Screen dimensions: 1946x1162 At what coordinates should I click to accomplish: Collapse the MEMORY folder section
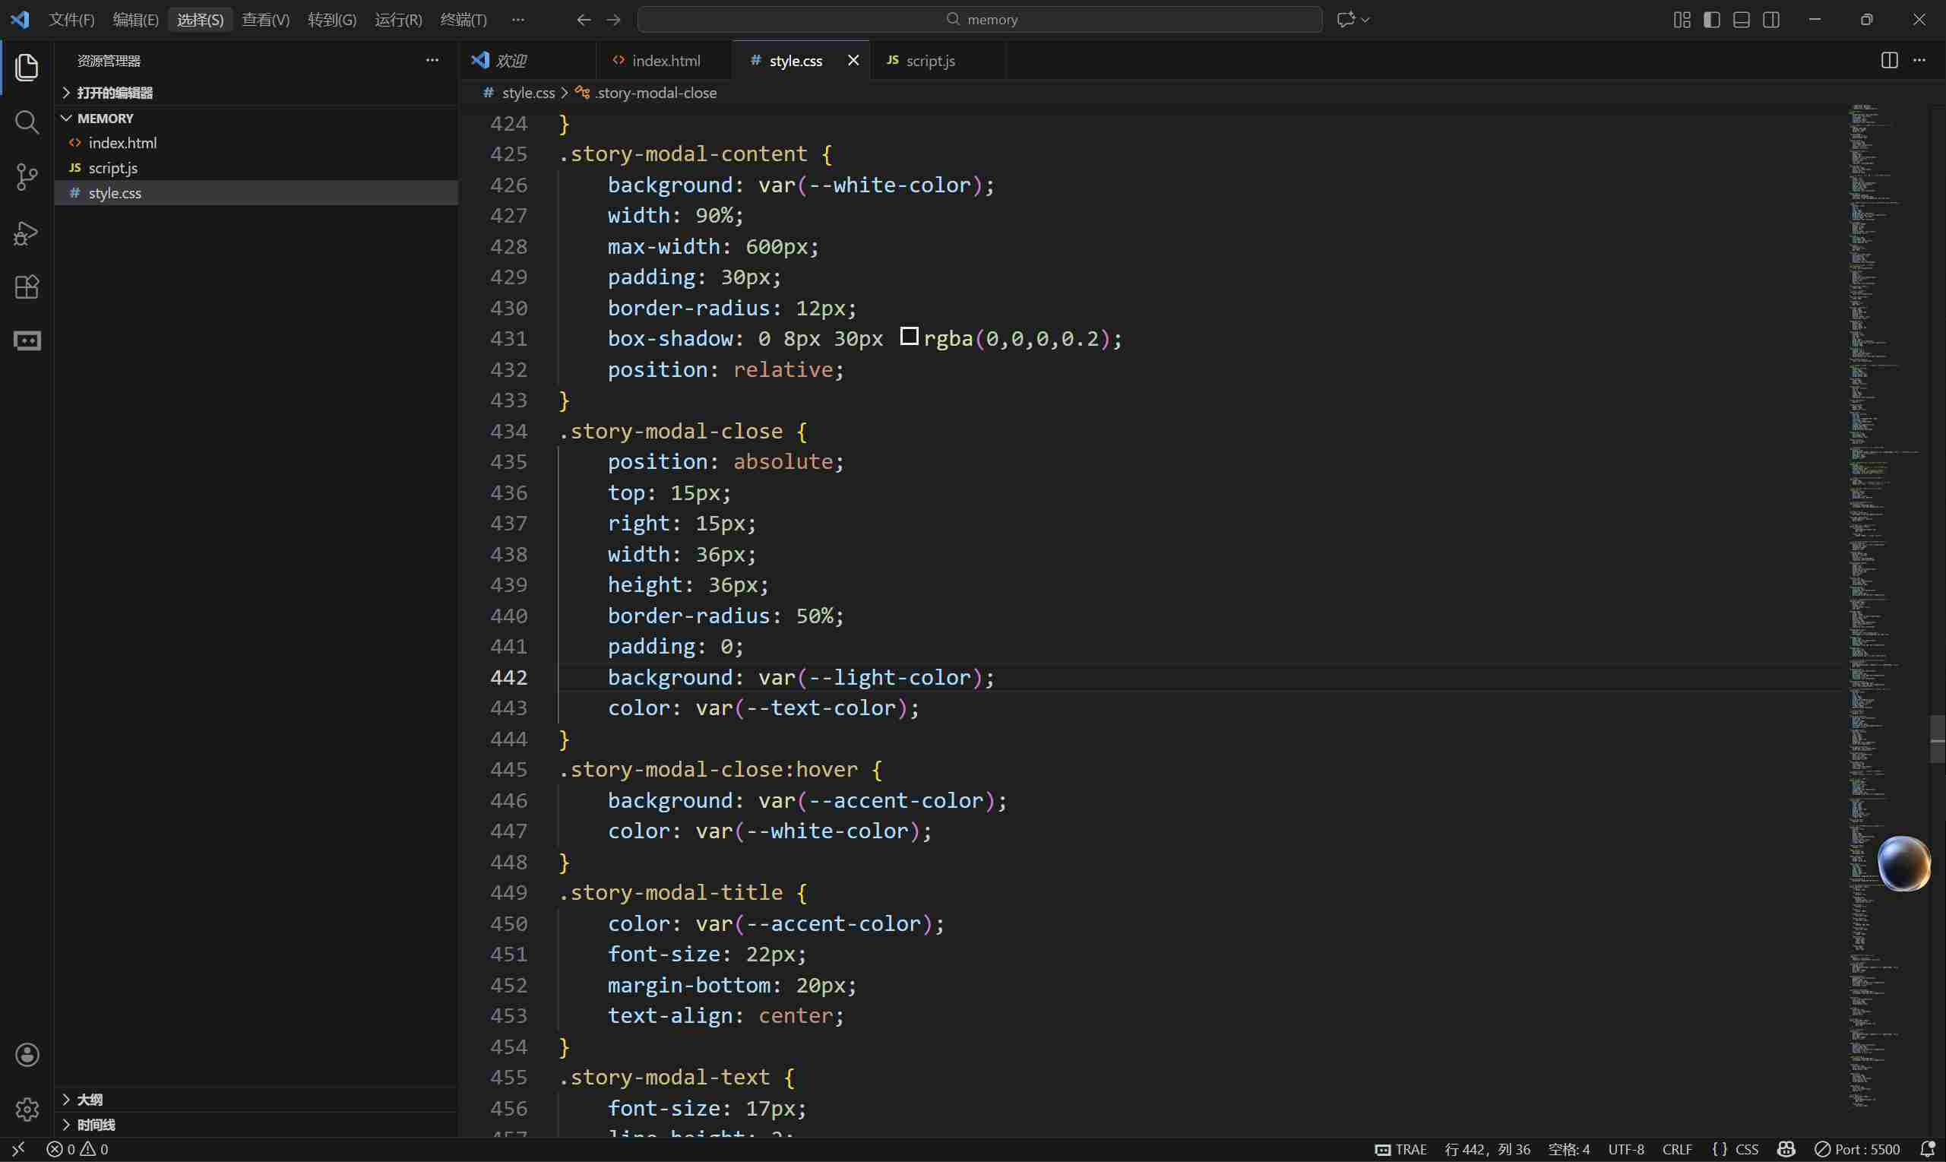pyautogui.click(x=105, y=119)
